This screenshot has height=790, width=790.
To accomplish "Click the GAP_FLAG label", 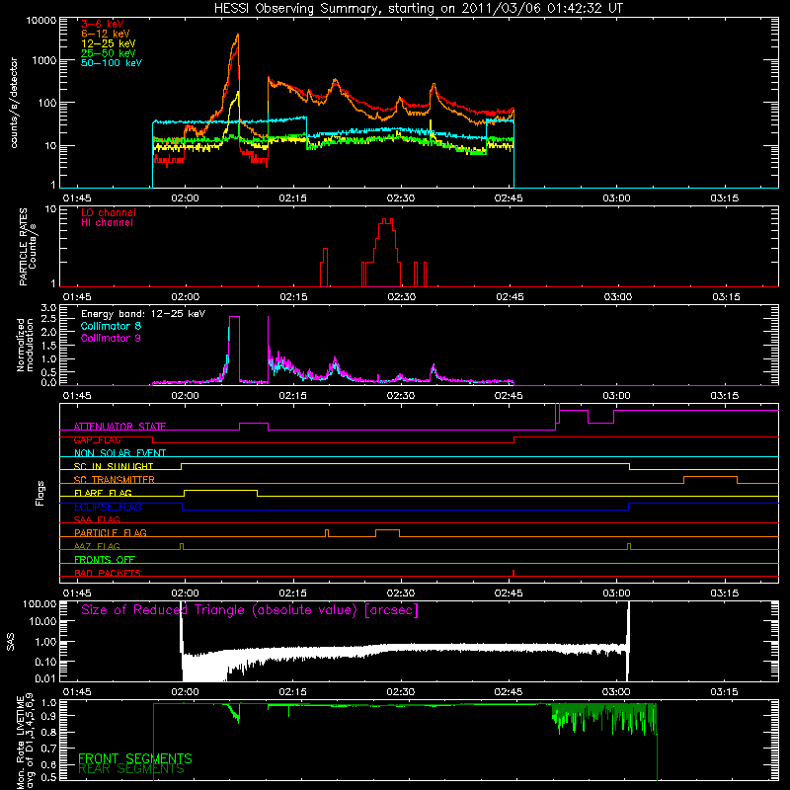I will point(97,439).
